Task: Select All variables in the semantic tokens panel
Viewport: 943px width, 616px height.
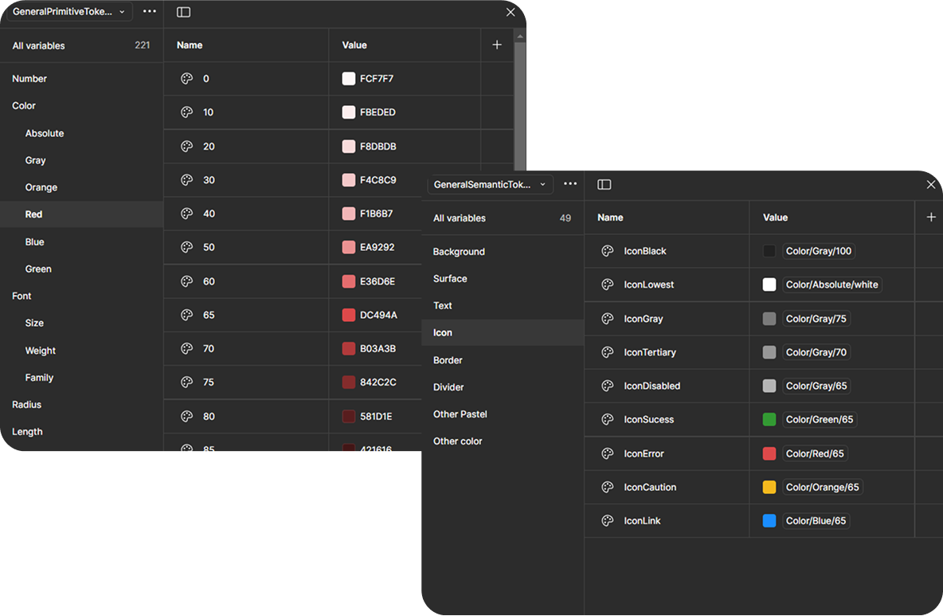Action: [x=460, y=218]
